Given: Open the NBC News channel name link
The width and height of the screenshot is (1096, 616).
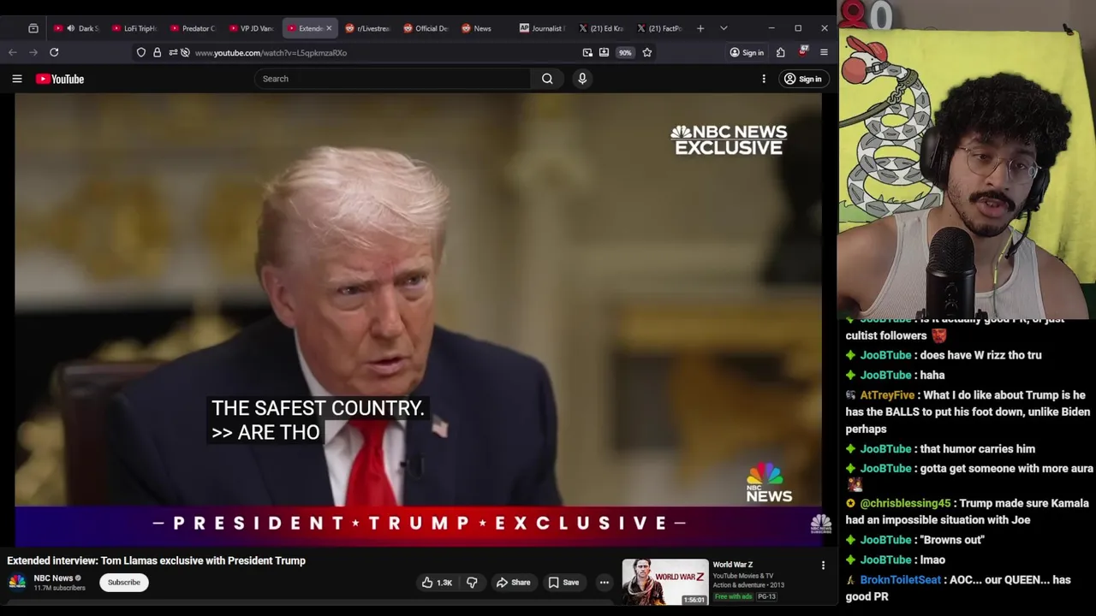Looking at the screenshot, I should pos(53,578).
